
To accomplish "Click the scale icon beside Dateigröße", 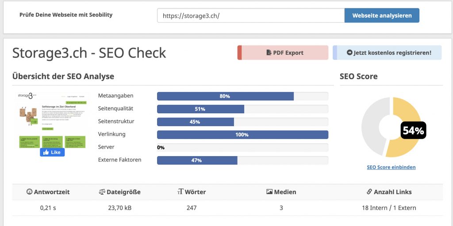I will click(102, 192).
